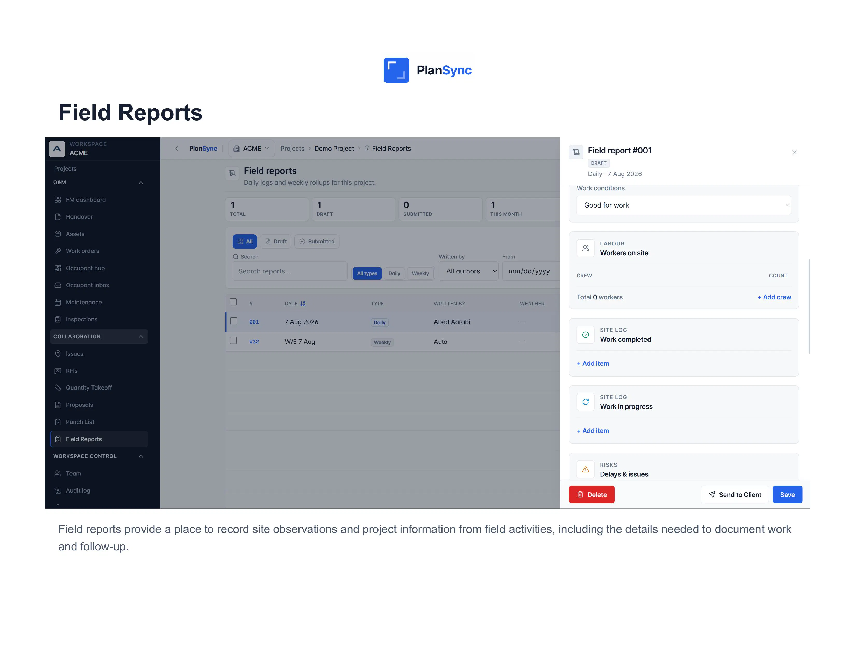The width and height of the screenshot is (855, 661).
Task: Open the ACME workspace dropdown
Action: tap(251, 149)
